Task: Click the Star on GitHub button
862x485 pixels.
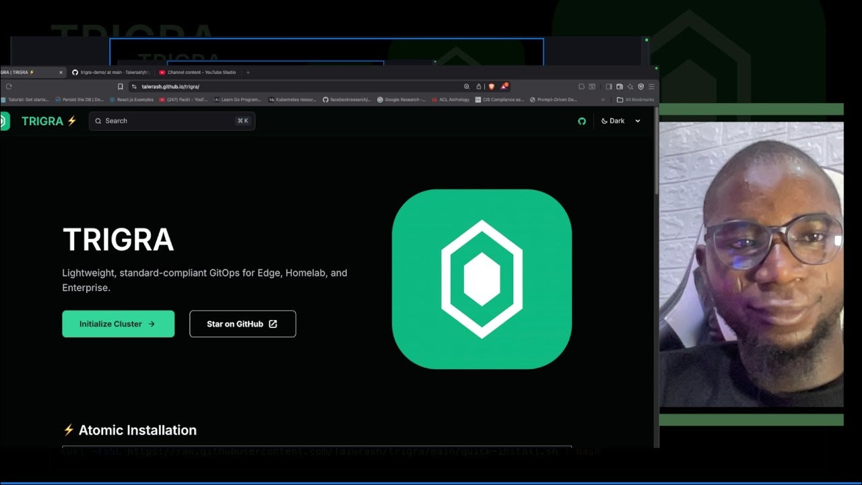Action: (242, 324)
